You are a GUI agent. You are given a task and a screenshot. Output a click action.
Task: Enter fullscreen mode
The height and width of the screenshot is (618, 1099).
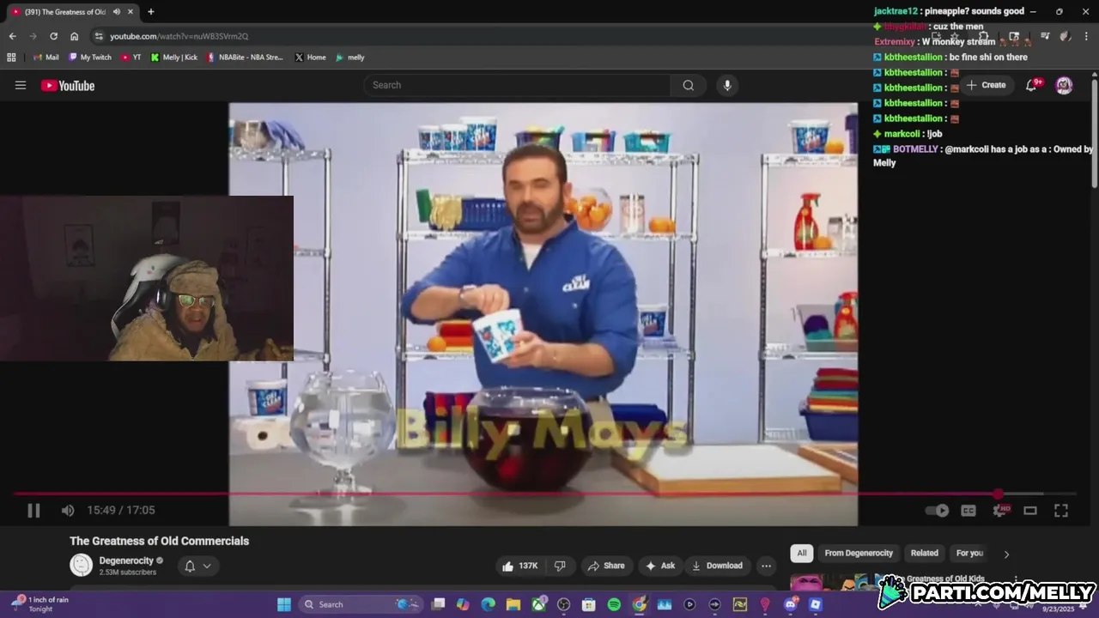pyautogui.click(x=1061, y=510)
